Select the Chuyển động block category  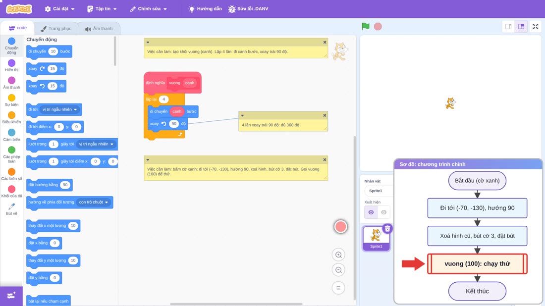(x=11, y=46)
